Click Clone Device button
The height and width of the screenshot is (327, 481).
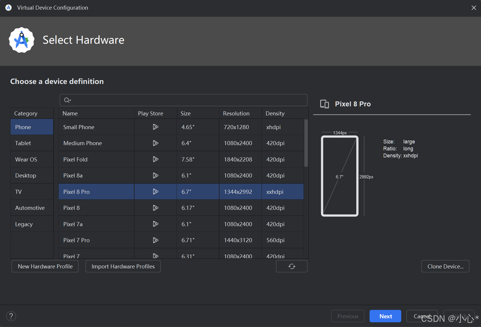445,266
